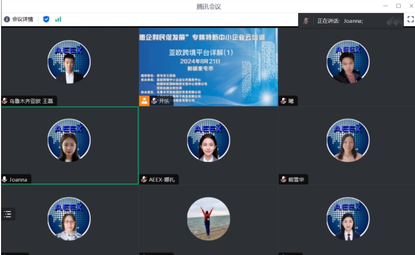Image resolution: width=415 pixels, height=255 pixels.
Task: Click the 正在讲话: Joanna speaker indicator
Action: [340, 21]
